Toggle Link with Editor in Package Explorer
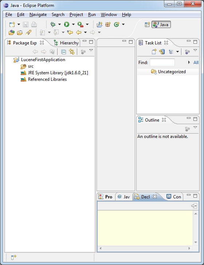The image size is (204, 265). (72, 52)
